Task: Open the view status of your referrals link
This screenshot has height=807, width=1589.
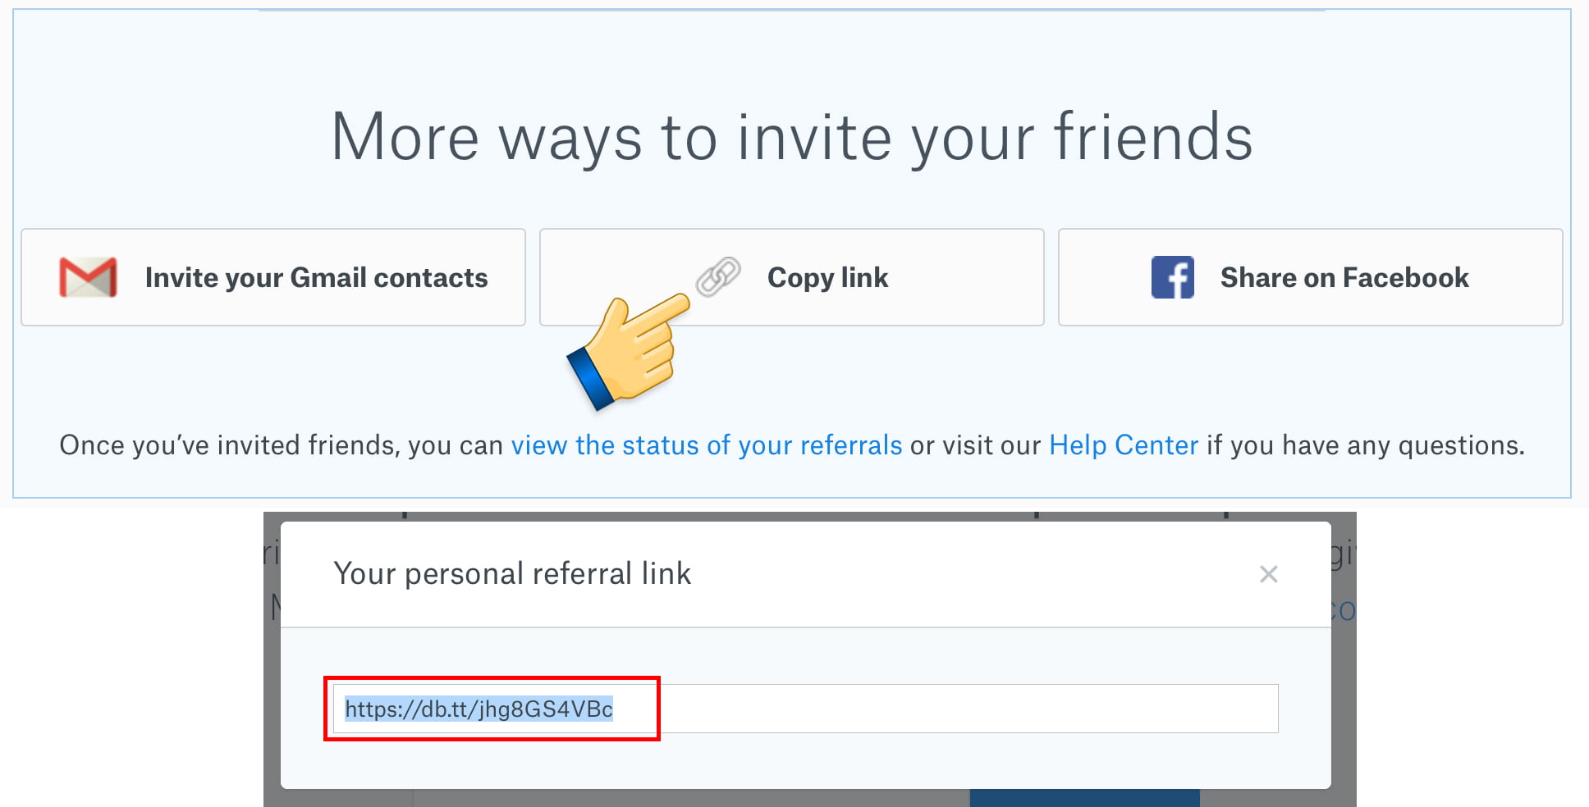Action: point(706,445)
